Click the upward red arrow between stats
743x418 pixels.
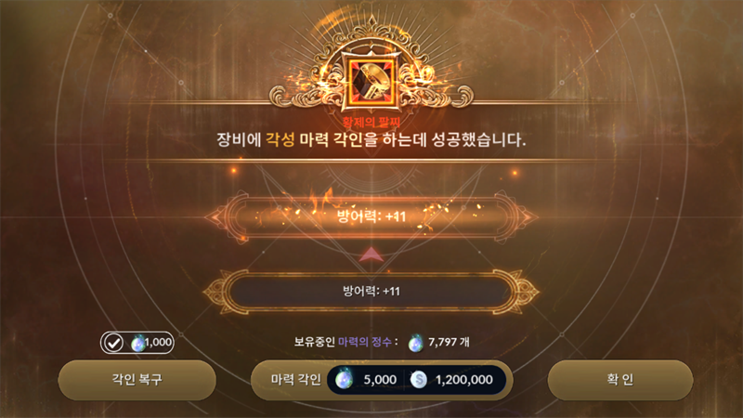point(371,255)
